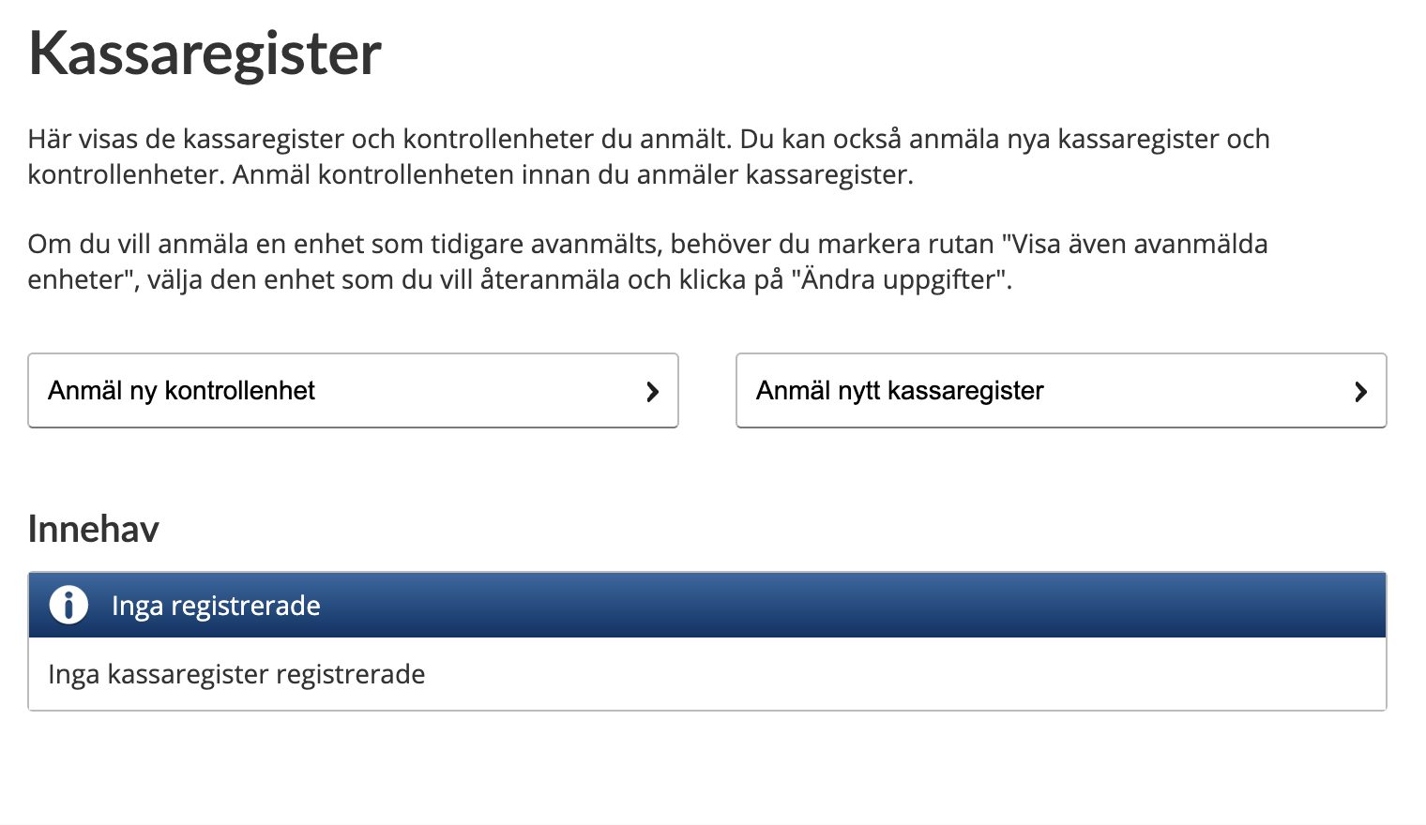Click sentence Anmäl kontrollenheten innan du anmäler kassaregister

coord(572,174)
